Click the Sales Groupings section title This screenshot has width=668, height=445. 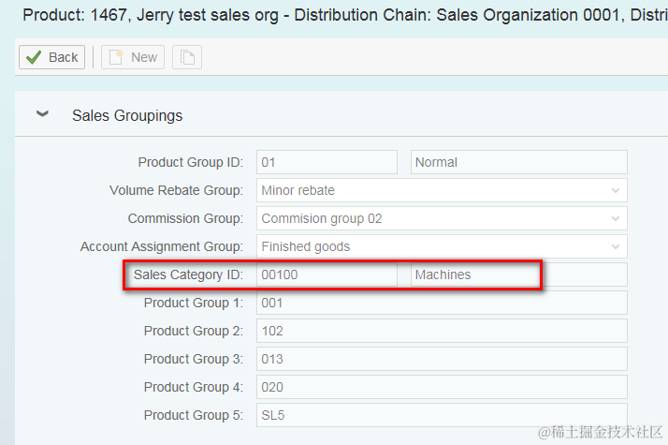(x=127, y=116)
